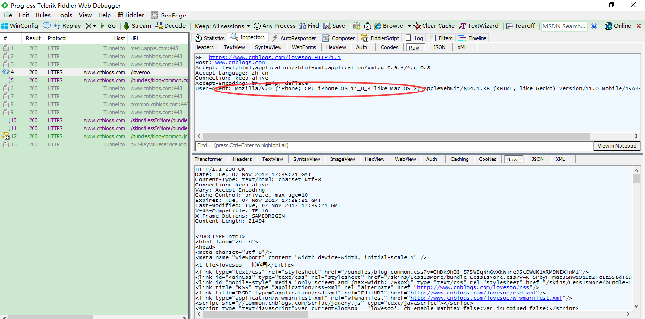Sort sessions by Host column header
The height and width of the screenshot is (319, 645).
coord(99,38)
